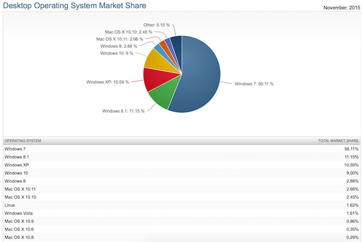Click the dark navy Other pie slice
Image resolution: width=362 pixels, height=242 pixels.
177,44
